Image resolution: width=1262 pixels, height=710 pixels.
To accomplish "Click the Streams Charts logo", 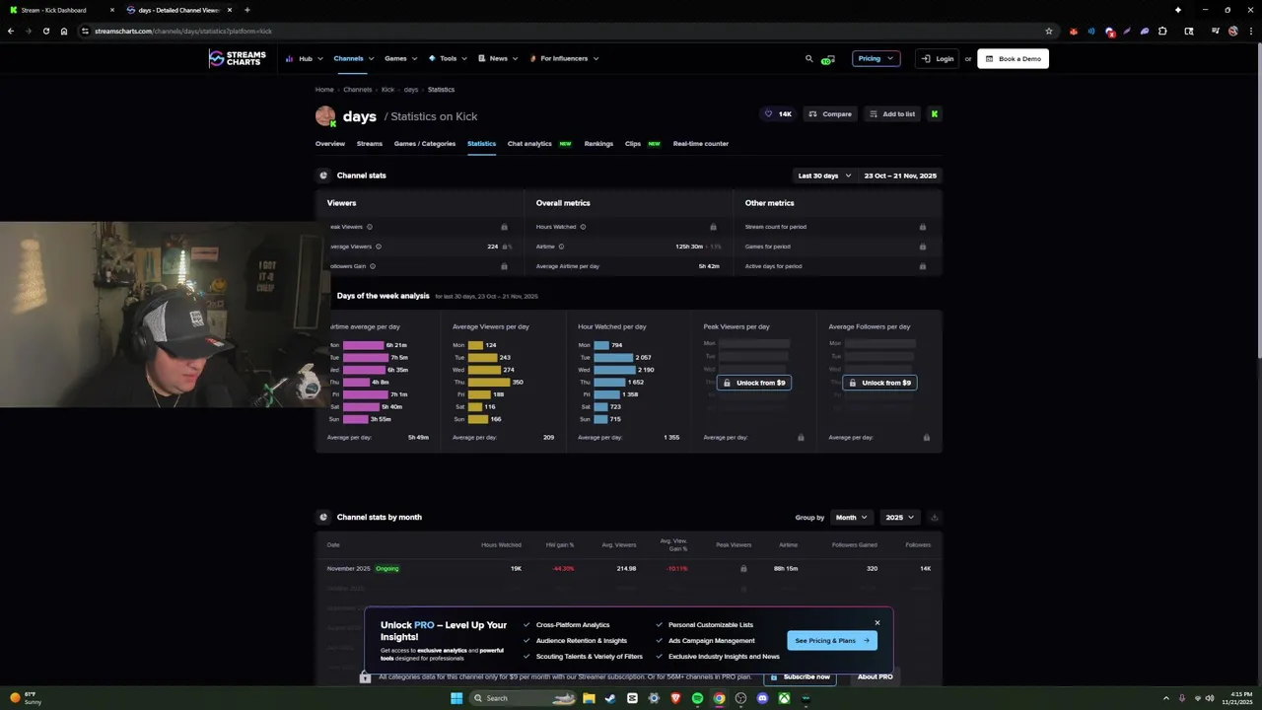I will click(x=237, y=58).
